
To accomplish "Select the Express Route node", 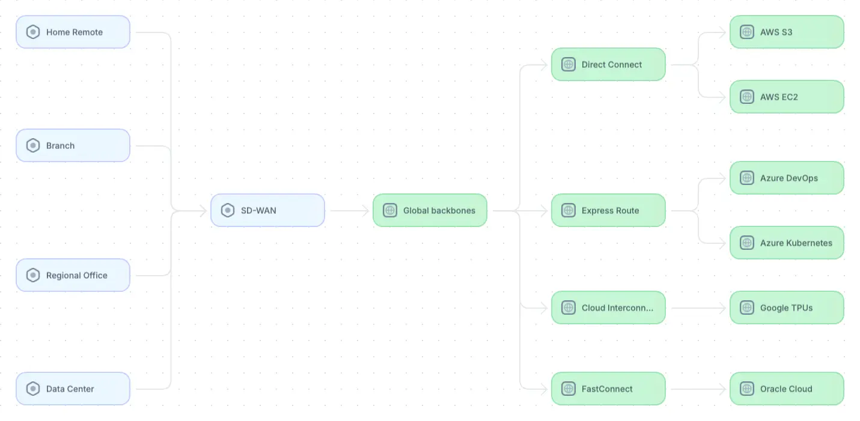I will point(608,210).
